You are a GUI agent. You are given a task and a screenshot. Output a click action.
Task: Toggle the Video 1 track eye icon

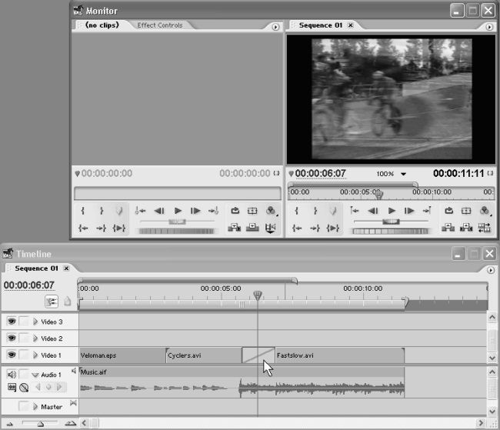tap(12, 355)
